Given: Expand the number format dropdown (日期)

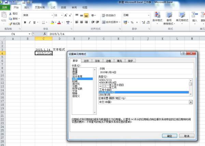Looking at the screenshot, I should (148, 15).
